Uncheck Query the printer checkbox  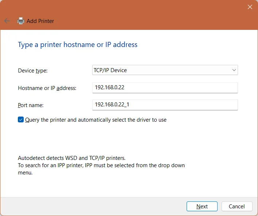click(x=21, y=119)
